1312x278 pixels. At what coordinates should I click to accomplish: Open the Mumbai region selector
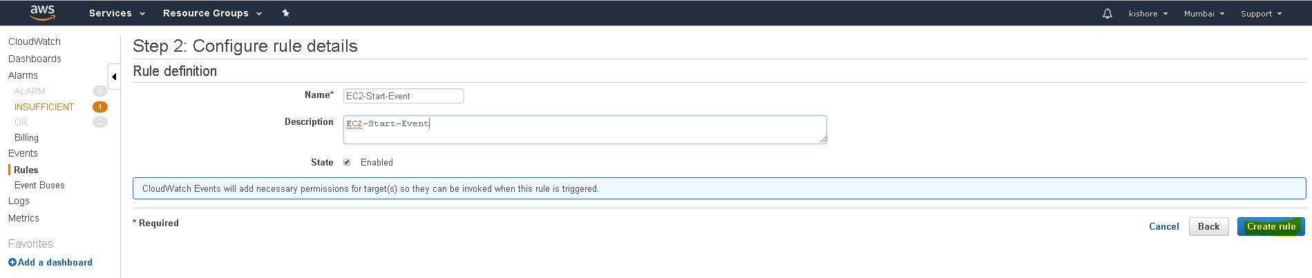coord(1204,13)
